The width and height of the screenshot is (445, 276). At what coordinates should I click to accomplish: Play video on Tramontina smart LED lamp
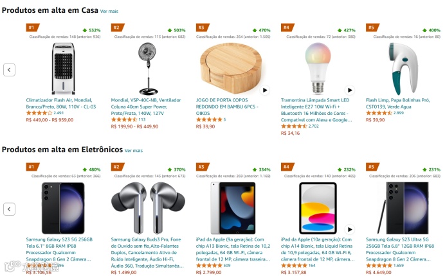pyautogui.click(x=350, y=90)
